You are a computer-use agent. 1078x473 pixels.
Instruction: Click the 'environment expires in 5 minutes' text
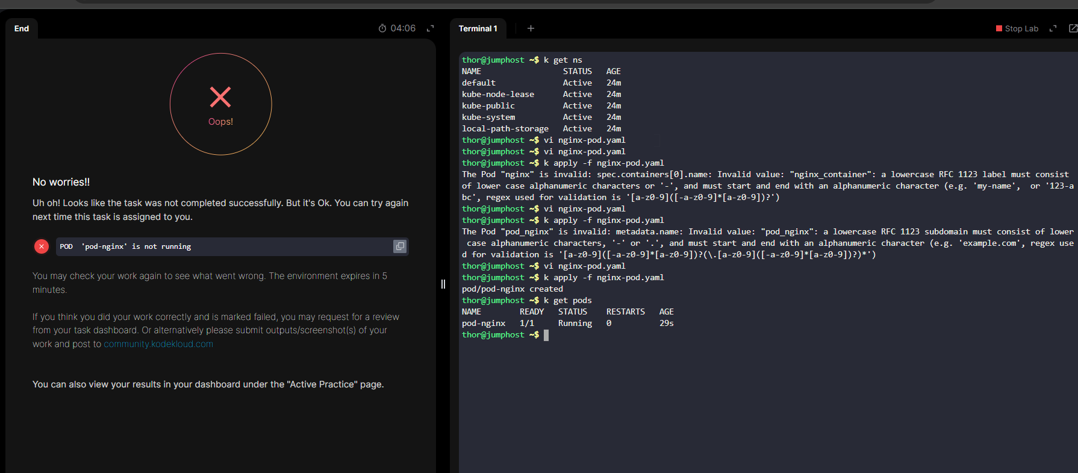click(210, 283)
